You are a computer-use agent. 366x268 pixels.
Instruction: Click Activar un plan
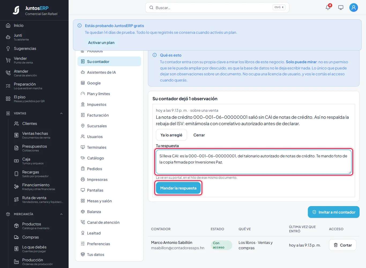click(x=101, y=43)
